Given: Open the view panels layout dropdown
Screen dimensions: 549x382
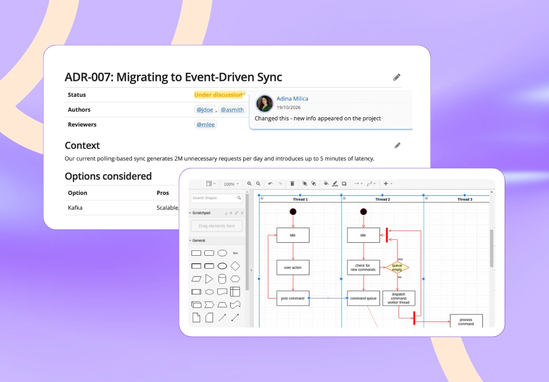Looking at the screenshot, I should [x=211, y=183].
